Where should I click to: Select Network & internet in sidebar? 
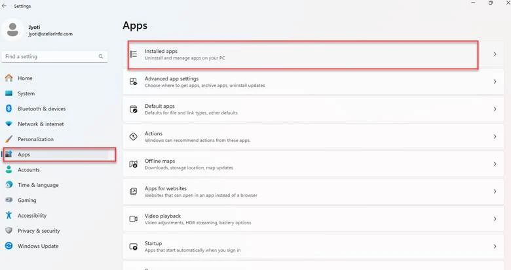coord(41,124)
